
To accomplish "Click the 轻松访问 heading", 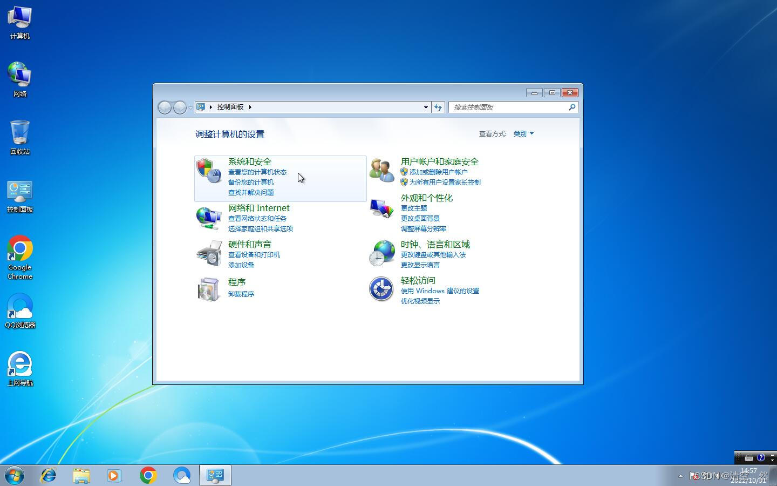I will click(418, 280).
